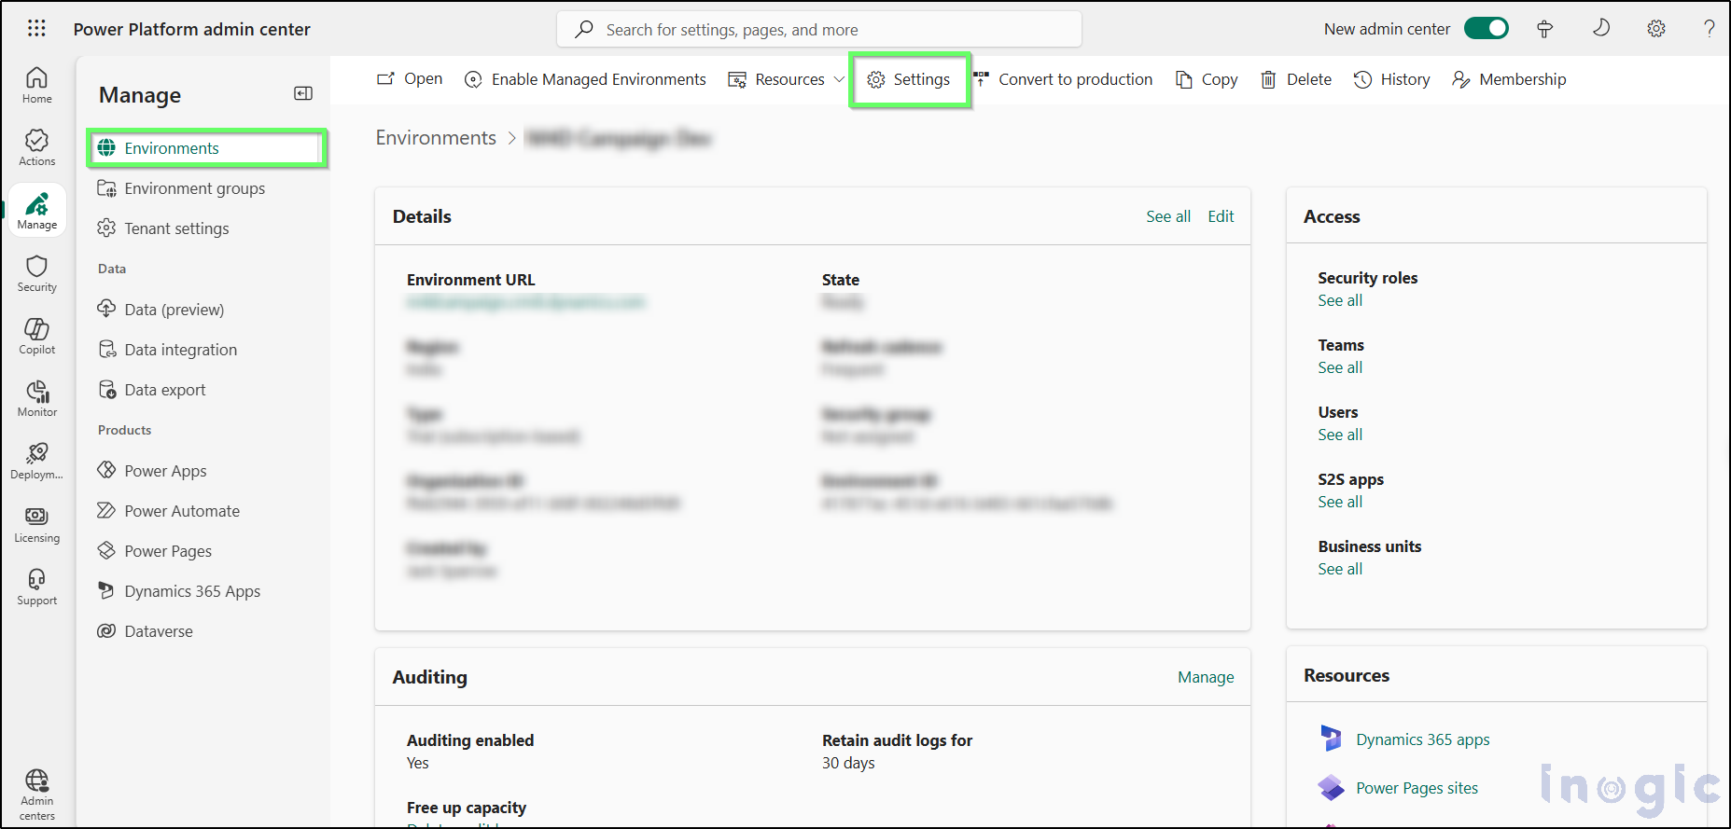1731x829 pixels.
Task: Click the Environments breadcrumb link
Action: coord(436,138)
